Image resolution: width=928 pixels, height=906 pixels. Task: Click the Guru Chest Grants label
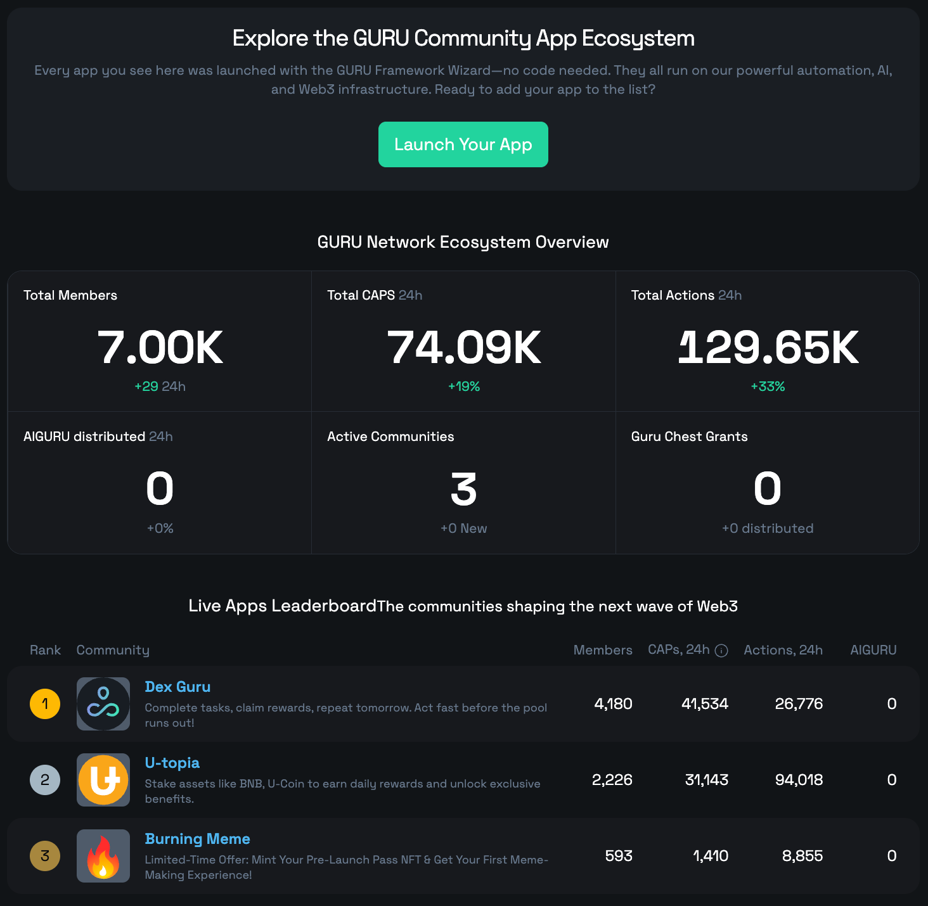(x=690, y=437)
